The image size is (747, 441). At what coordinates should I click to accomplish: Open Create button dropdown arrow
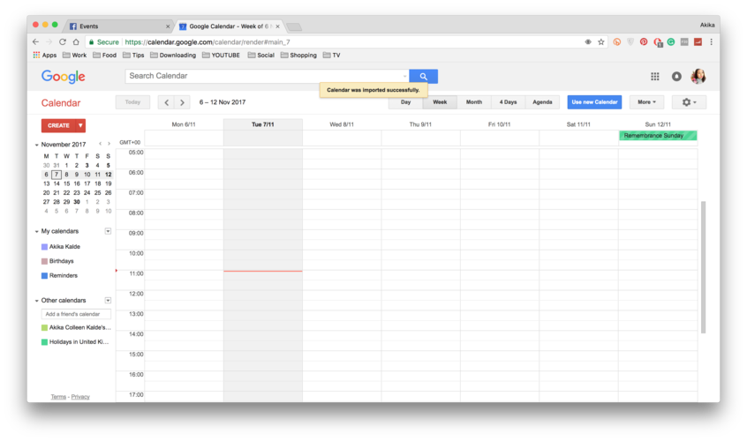click(80, 125)
